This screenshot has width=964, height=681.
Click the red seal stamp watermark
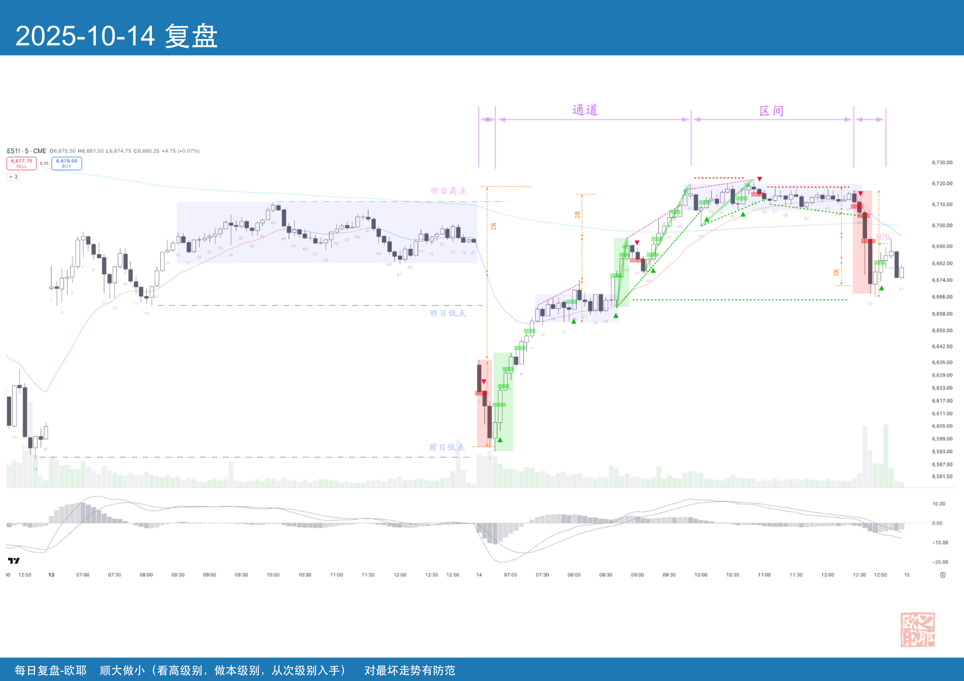[917, 629]
